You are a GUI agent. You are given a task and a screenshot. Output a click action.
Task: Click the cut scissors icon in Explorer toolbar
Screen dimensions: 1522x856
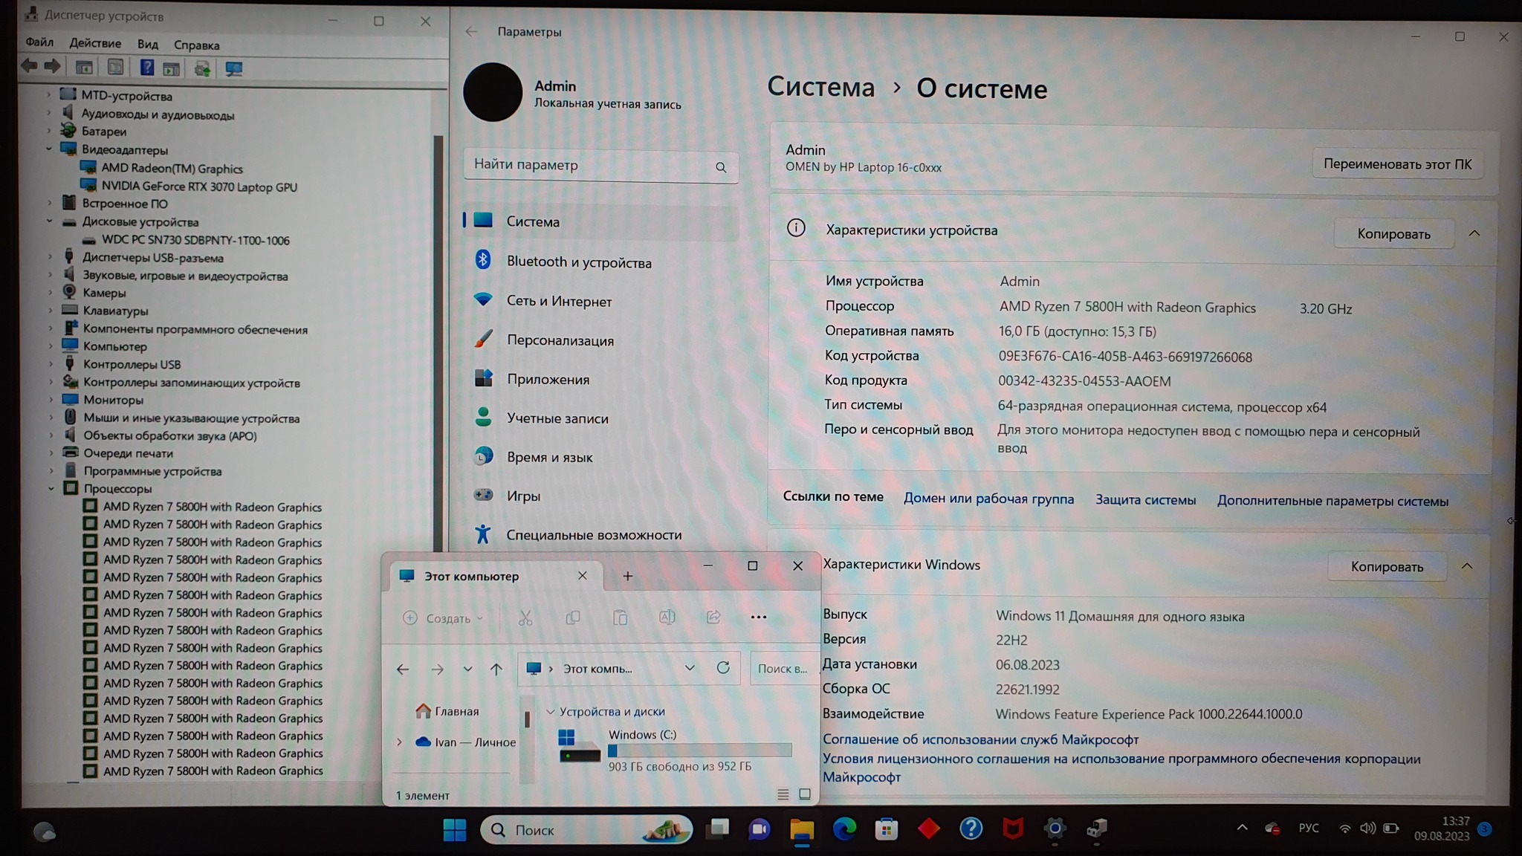tap(525, 618)
